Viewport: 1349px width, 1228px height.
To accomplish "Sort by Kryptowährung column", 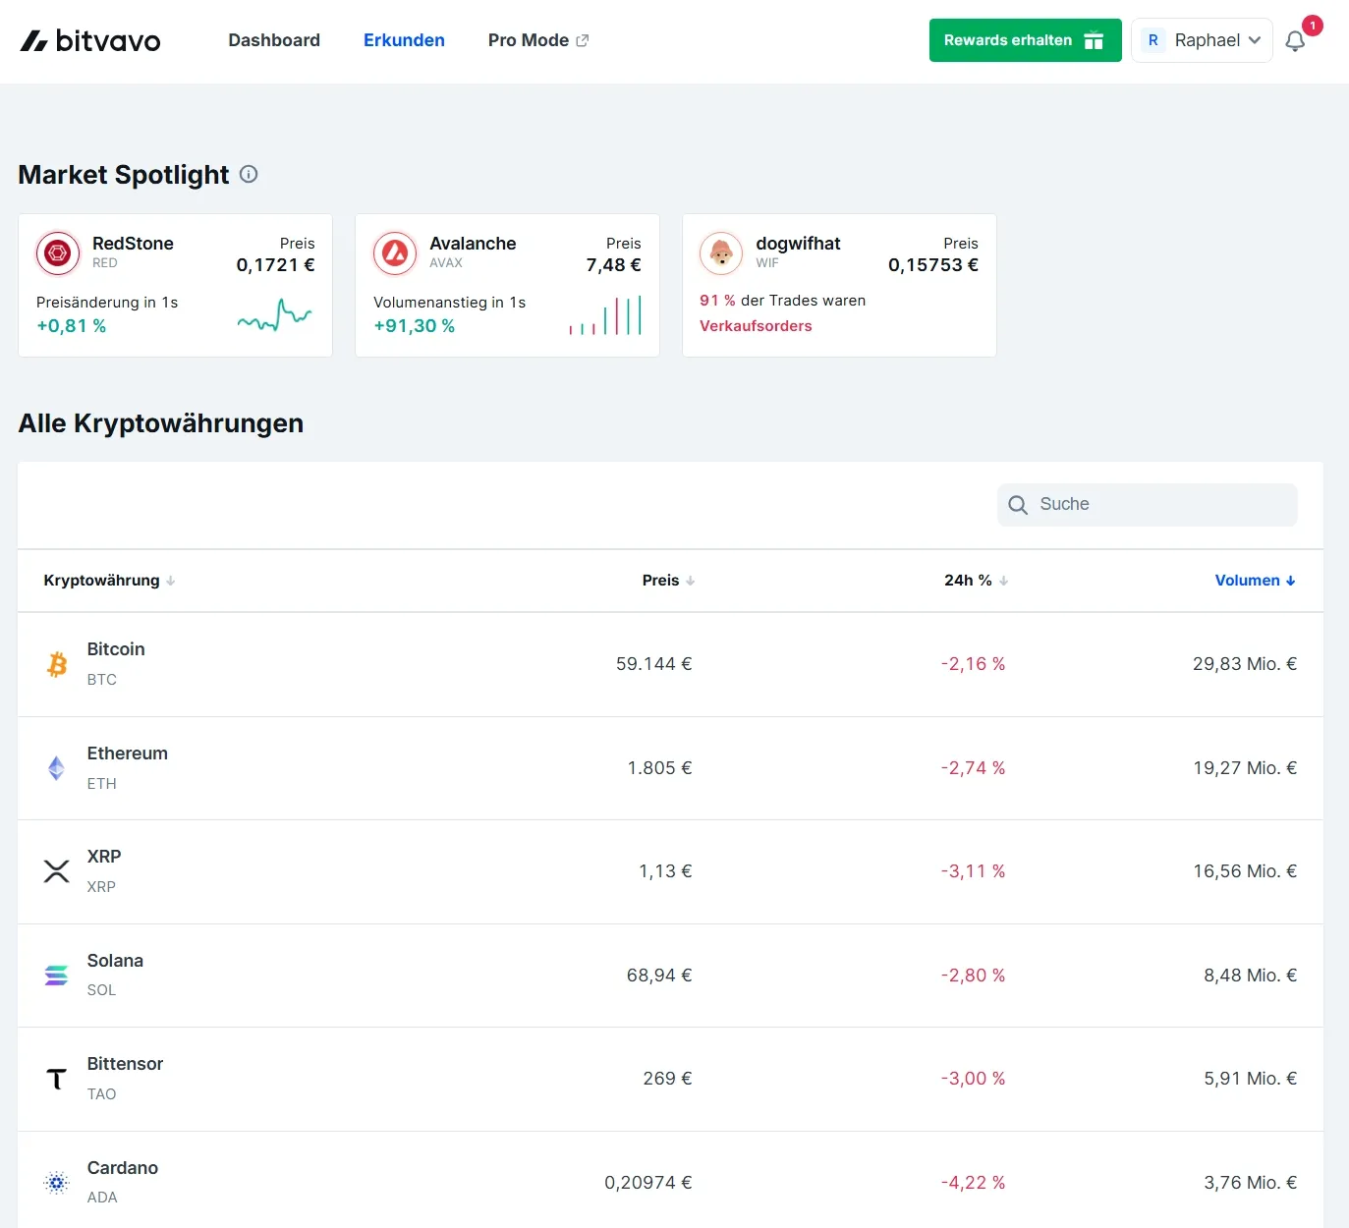I will point(109,581).
